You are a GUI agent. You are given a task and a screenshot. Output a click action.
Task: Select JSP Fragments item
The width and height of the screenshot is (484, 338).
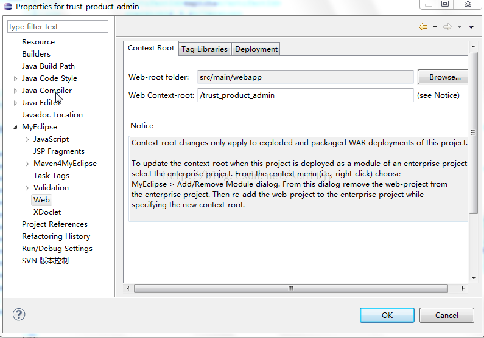58,151
